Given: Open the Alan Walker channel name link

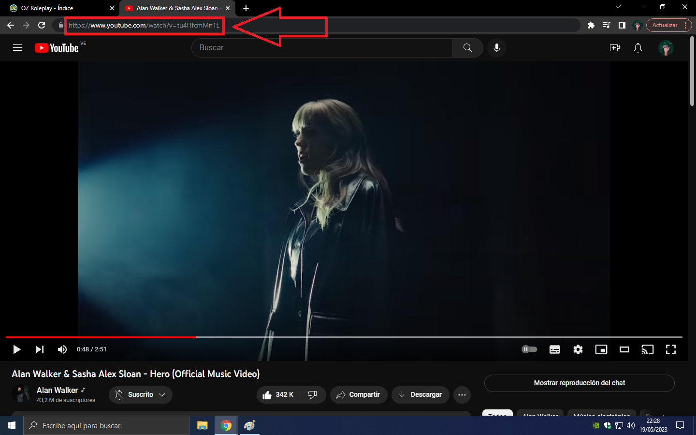Looking at the screenshot, I should click(x=57, y=391).
